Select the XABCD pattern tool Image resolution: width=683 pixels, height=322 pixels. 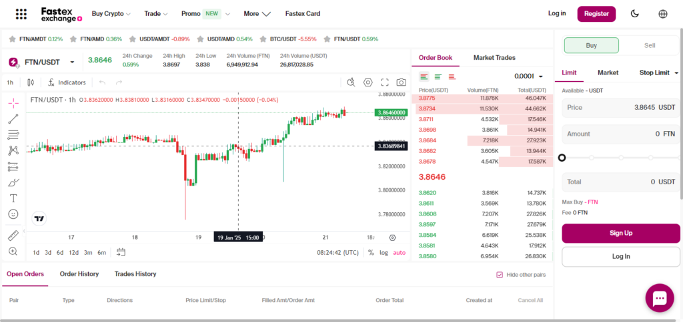(x=13, y=151)
